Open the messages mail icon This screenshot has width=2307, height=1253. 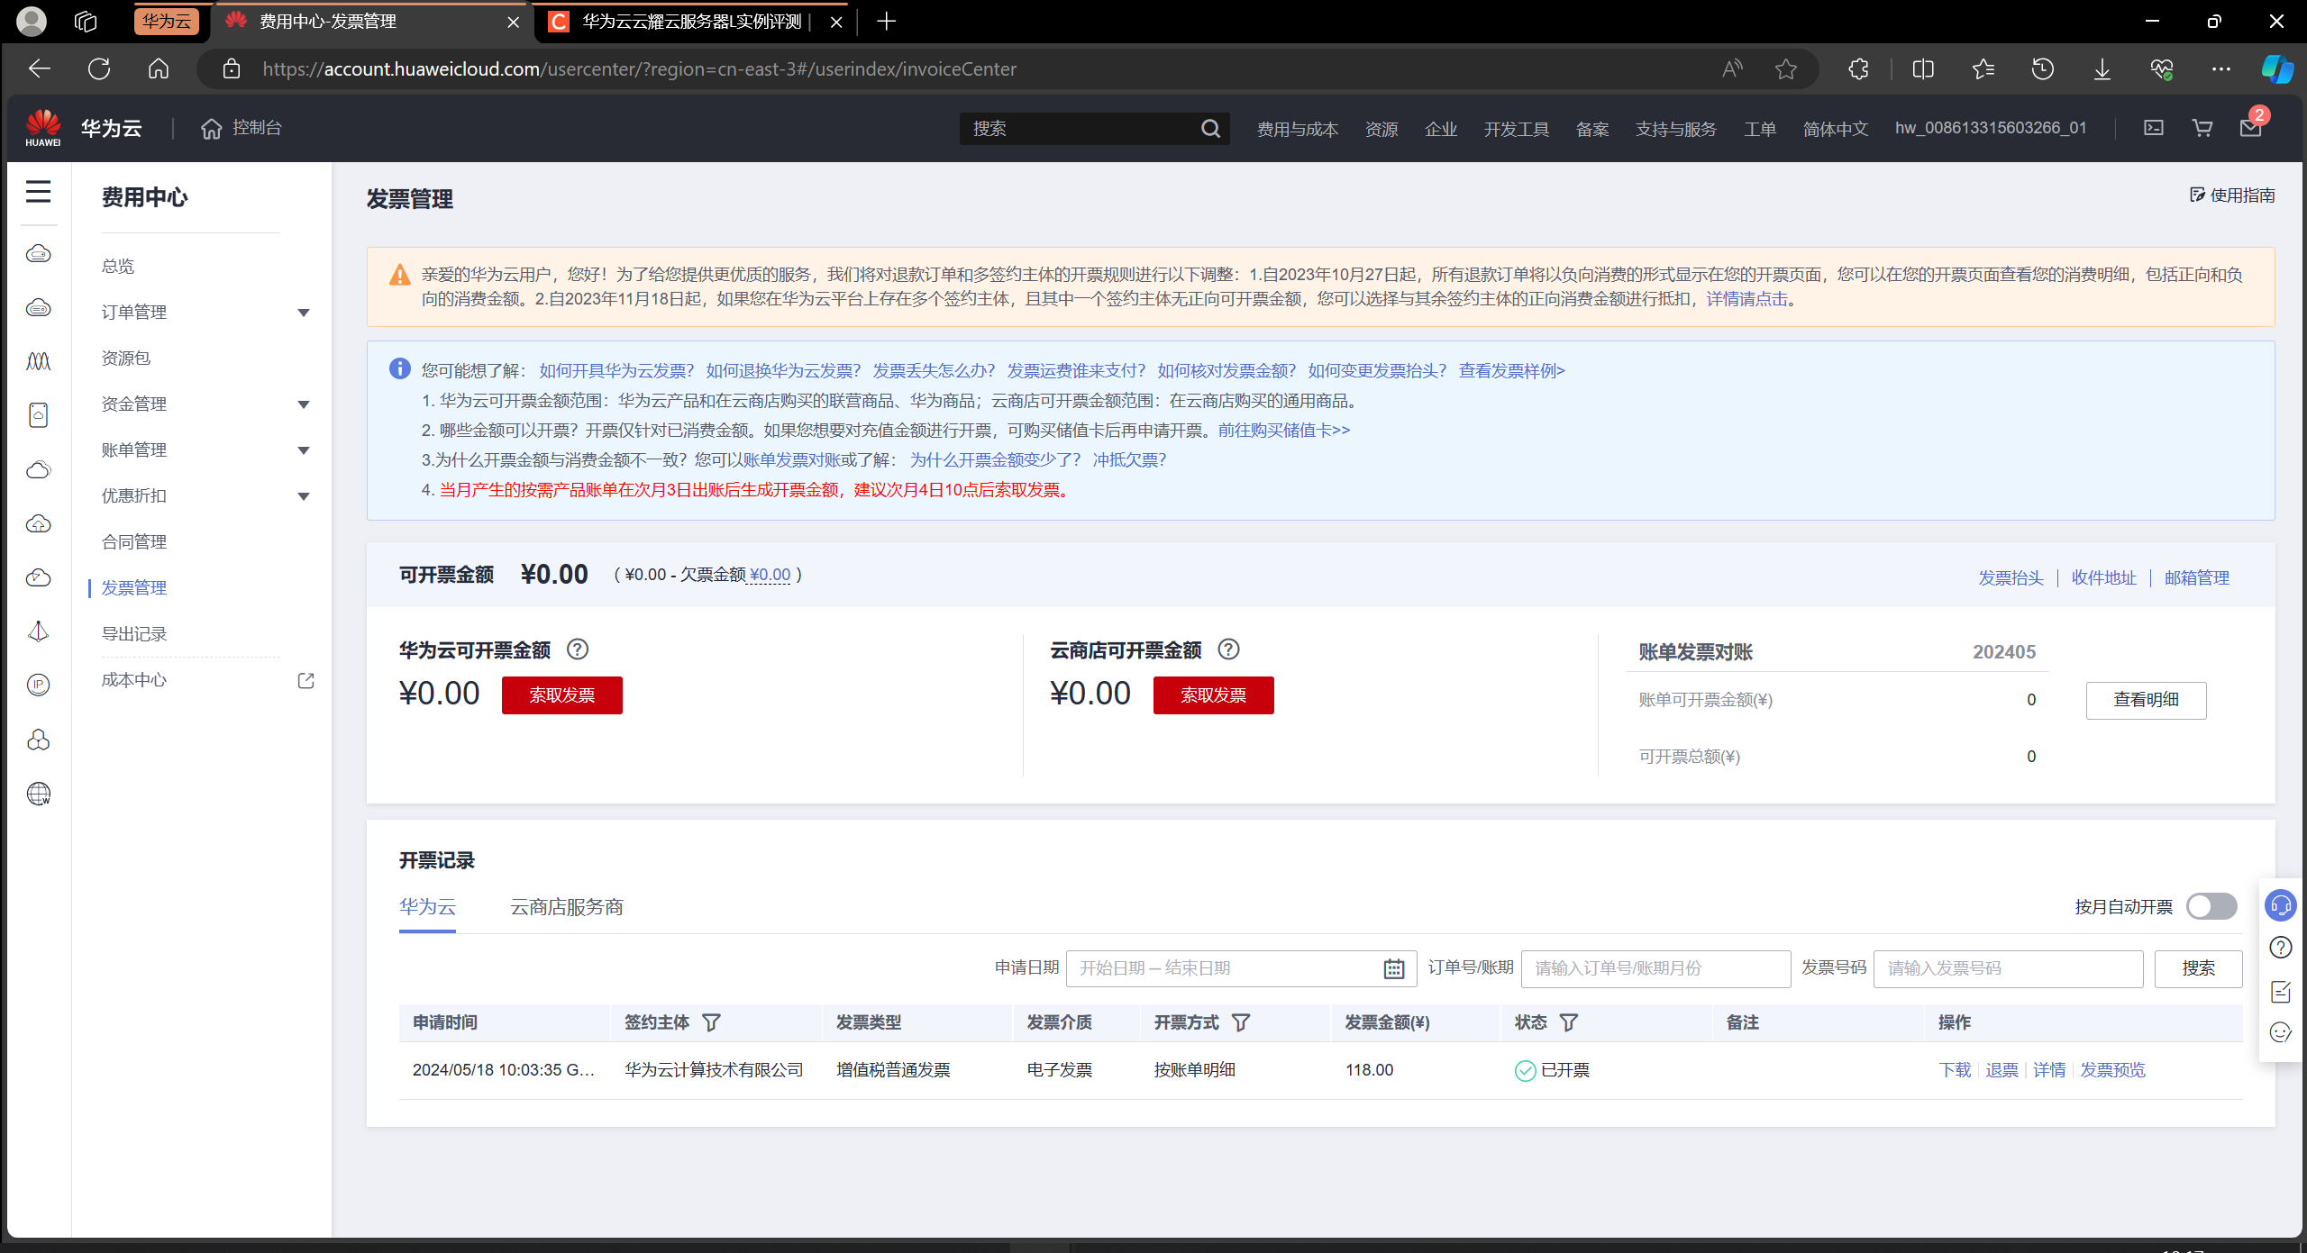pos(2250,128)
